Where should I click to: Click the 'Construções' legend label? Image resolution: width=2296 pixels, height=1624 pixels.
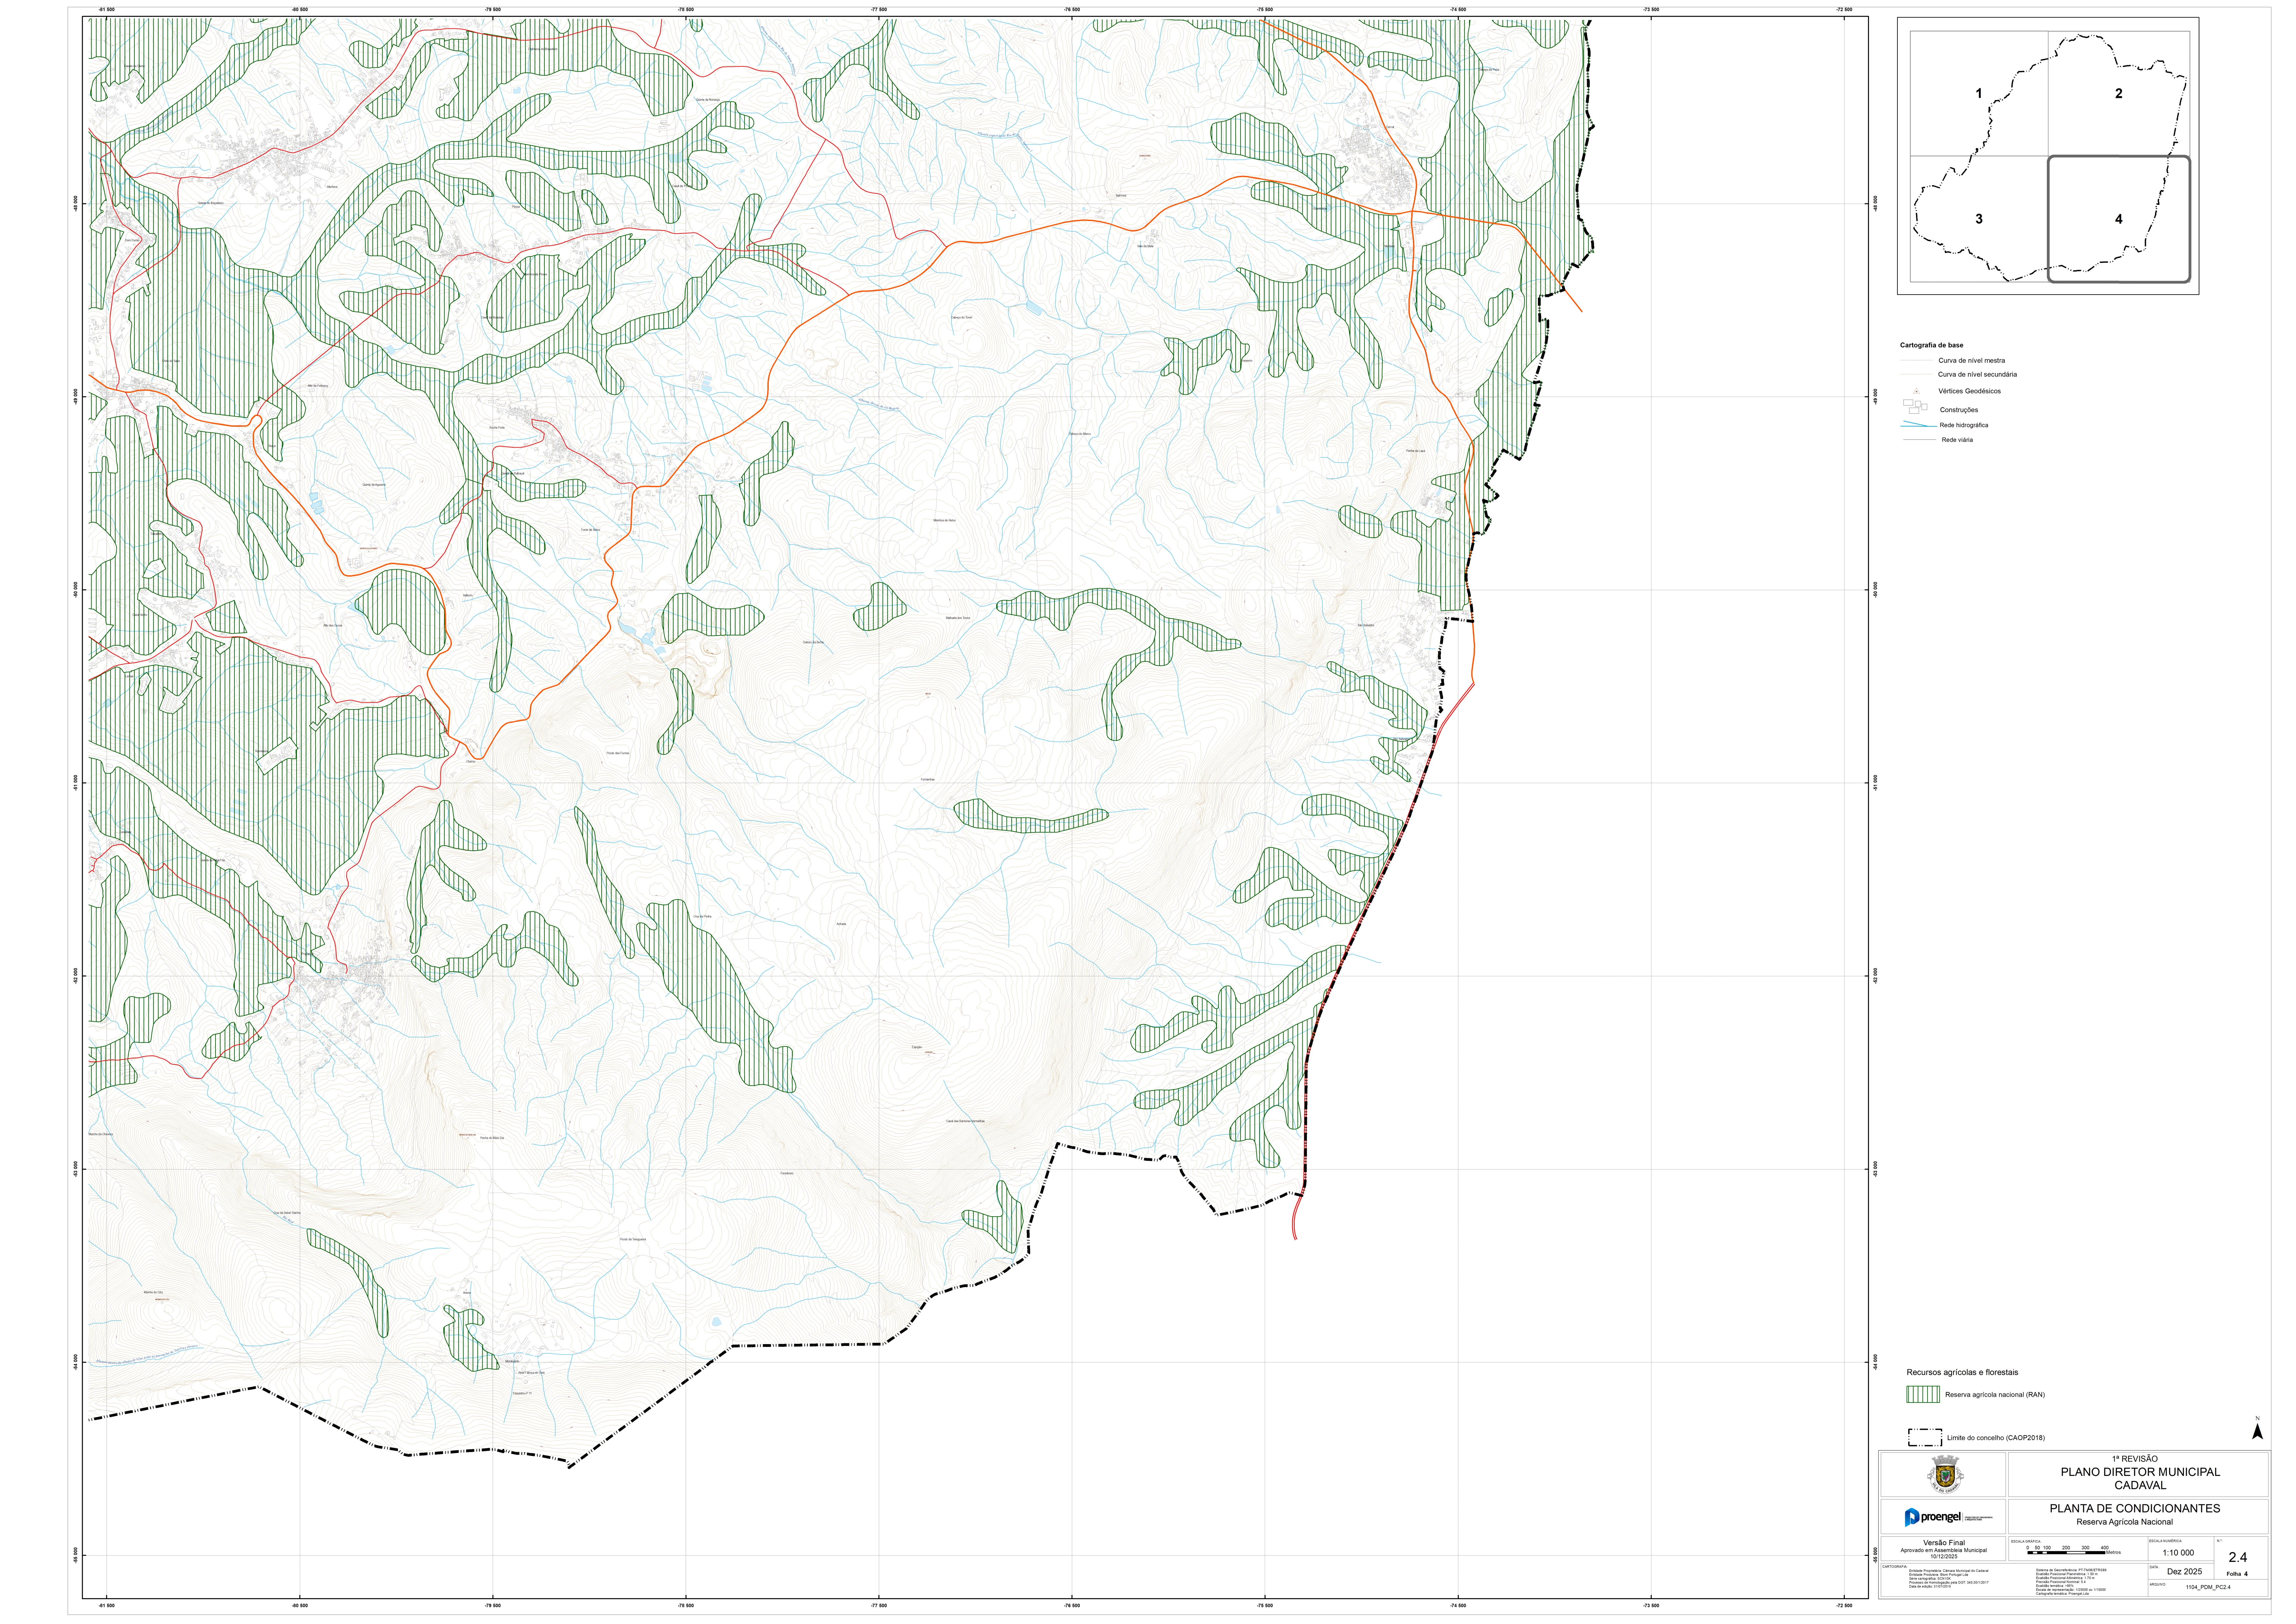[1959, 410]
